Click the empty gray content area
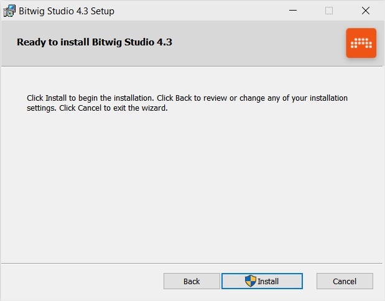The width and height of the screenshot is (385, 301). (192, 187)
